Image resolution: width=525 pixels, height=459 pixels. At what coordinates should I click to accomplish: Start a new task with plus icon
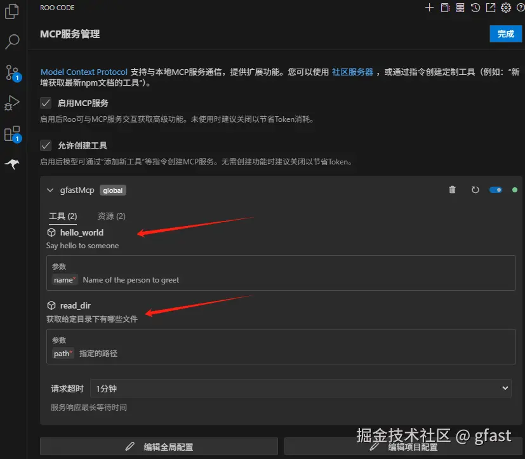(429, 8)
